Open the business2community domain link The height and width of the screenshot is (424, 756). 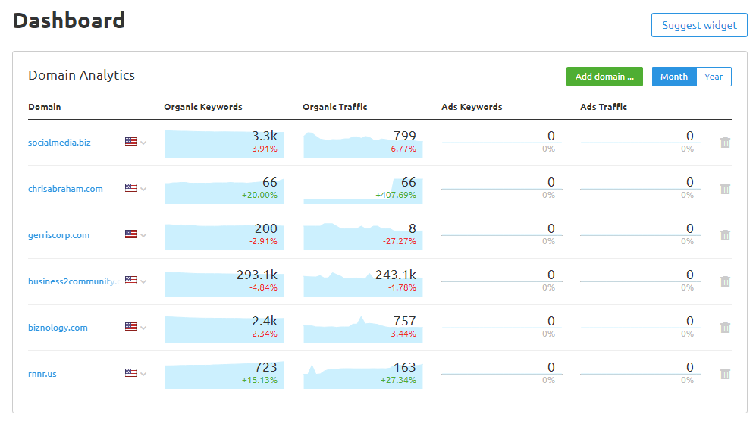(74, 281)
